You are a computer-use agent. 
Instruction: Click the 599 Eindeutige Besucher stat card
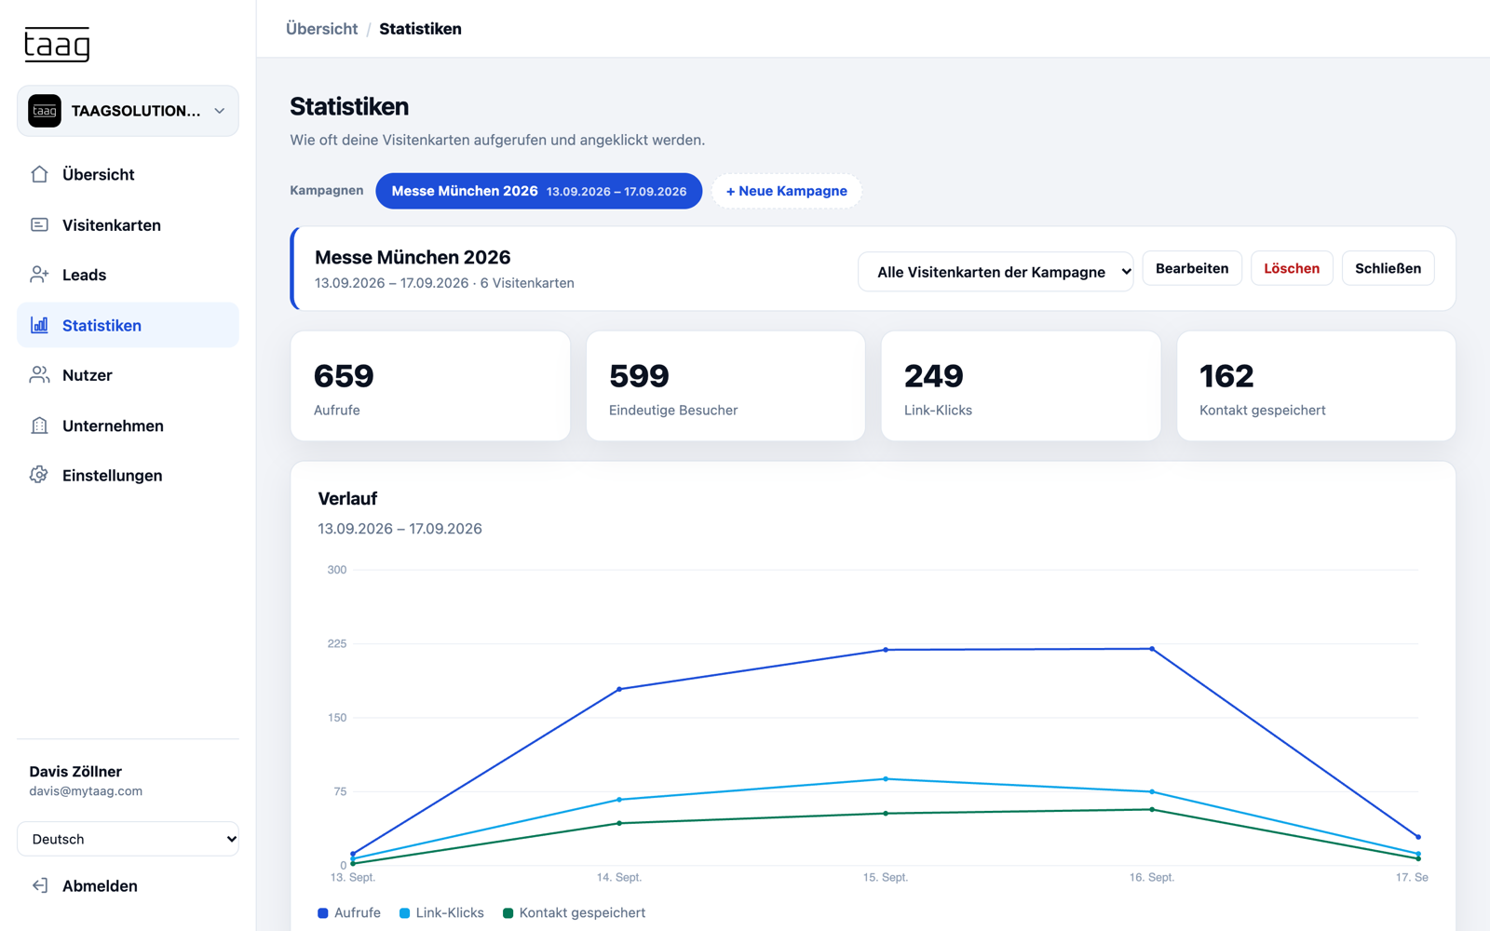[x=725, y=385]
